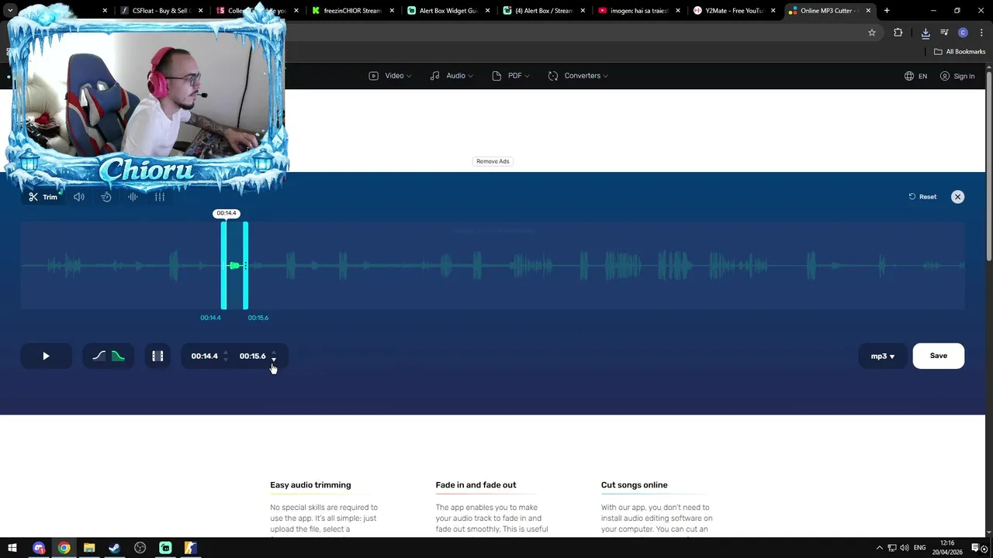Open the Chrome three-dot menu
Viewport: 993px width, 558px height.
click(981, 33)
